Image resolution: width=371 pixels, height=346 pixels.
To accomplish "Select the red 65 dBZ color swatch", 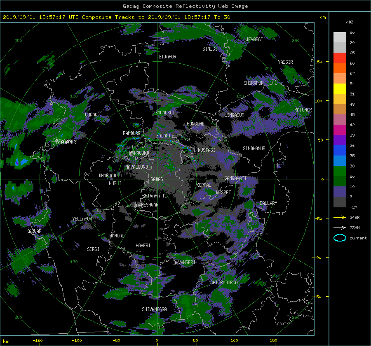I will point(340,58).
